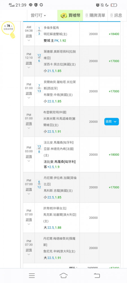The width and height of the screenshot is (127, 283).
Task: Select the 多倫多藍鳥 team name row
Action: (x=51, y=28)
